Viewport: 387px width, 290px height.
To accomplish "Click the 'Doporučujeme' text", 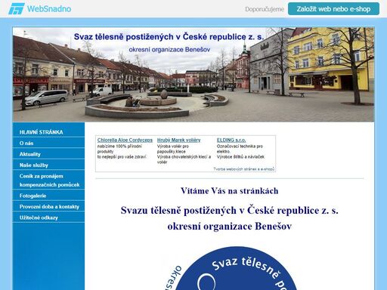I will [265, 9].
